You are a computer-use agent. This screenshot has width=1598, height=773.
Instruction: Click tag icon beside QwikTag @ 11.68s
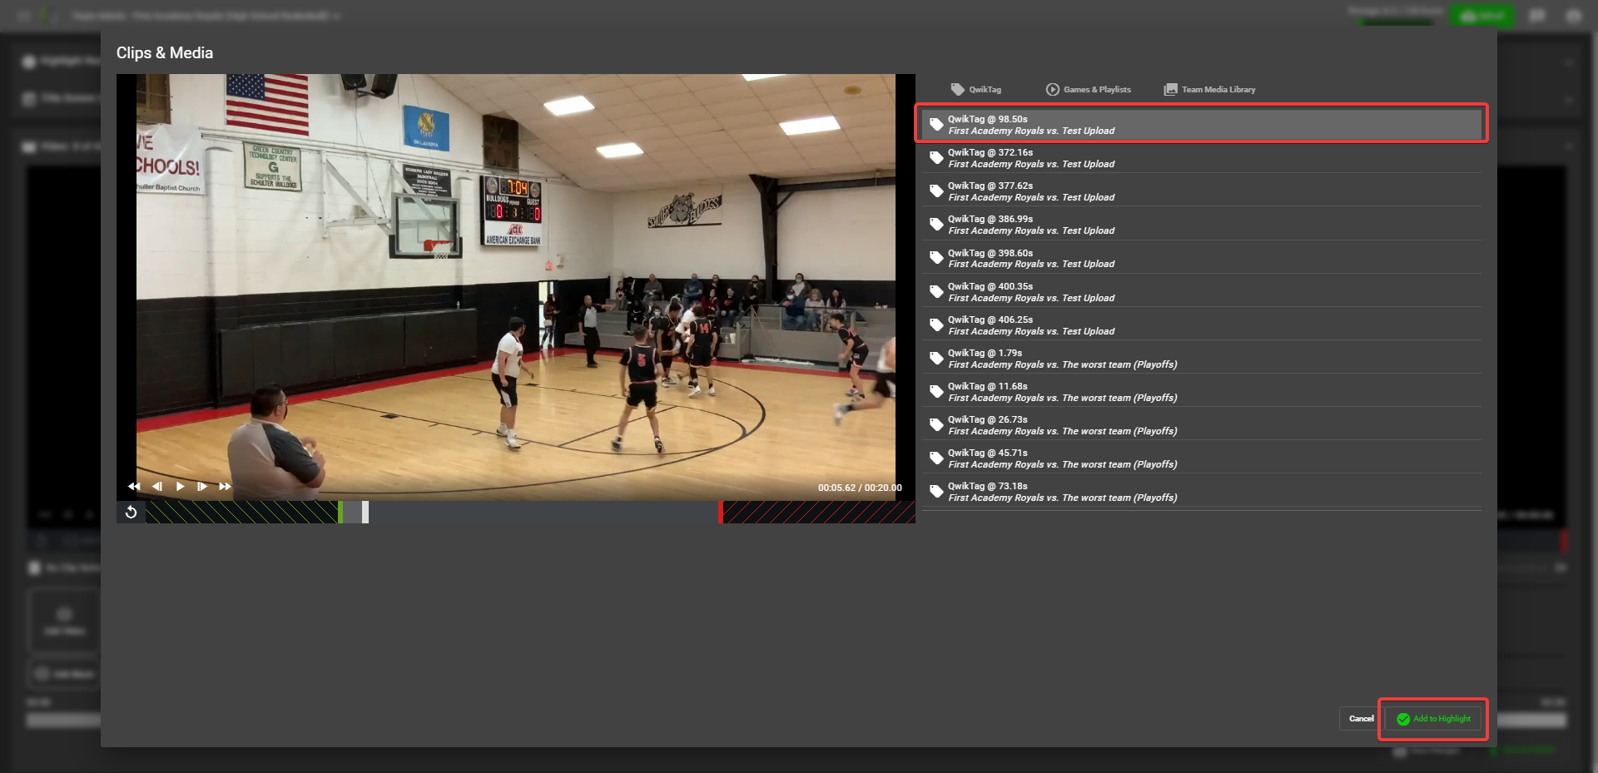click(x=936, y=392)
